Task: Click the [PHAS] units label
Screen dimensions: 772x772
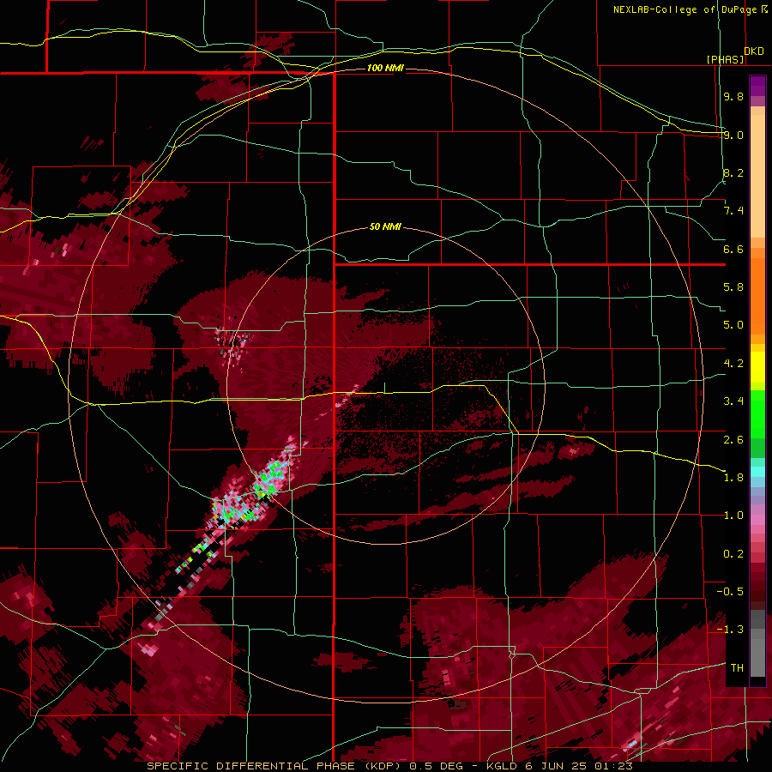Action: (725, 59)
